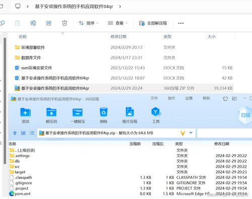Sort Explorer list by 大小 column header
Viewport: 252px width, 199px height.
[x=211, y=37]
